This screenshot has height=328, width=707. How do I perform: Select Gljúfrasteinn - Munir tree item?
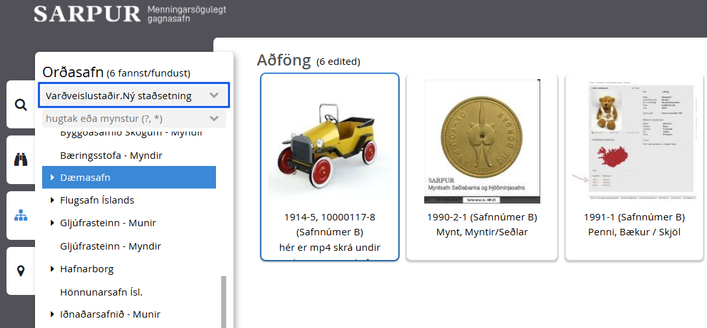click(108, 223)
